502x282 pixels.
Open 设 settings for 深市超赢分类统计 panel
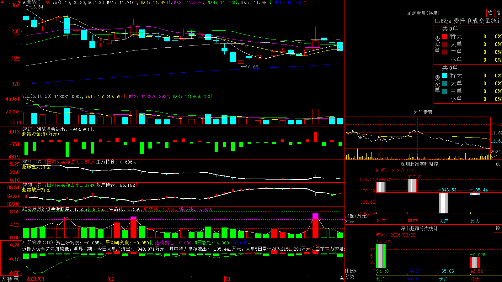point(498,229)
